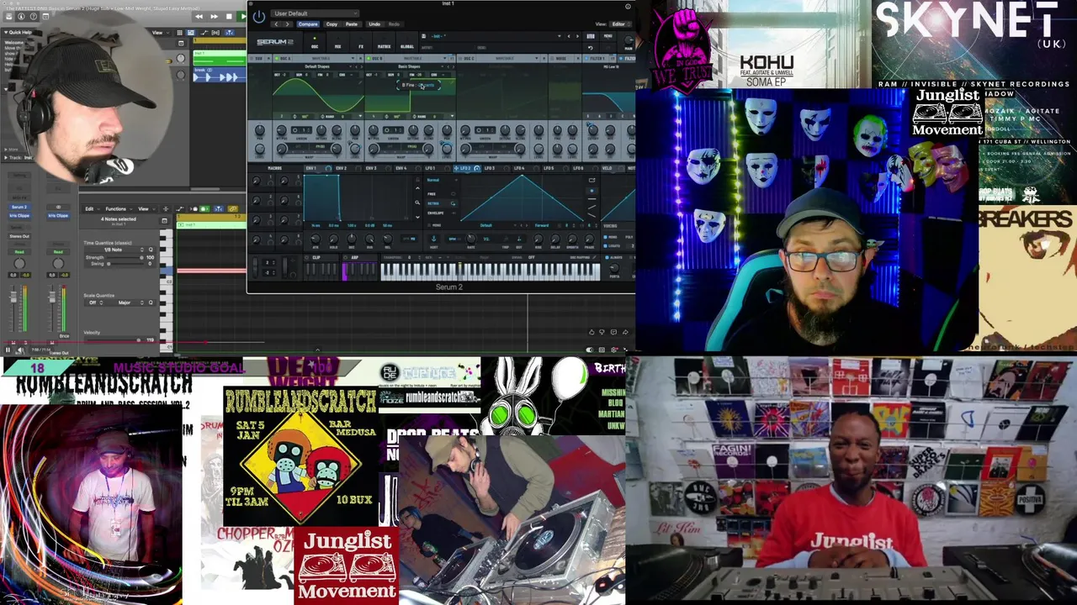Toggle OSC A enable switch
Viewport: 1077px width, 605px height.
pos(277,58)
